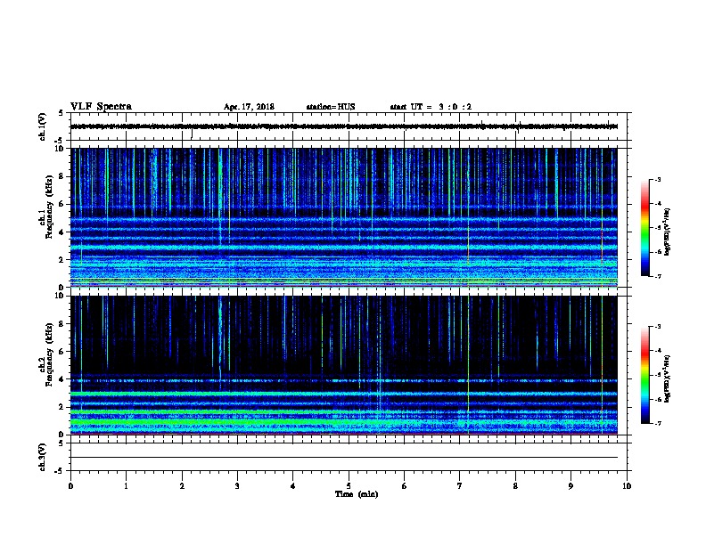This screenshot has width=706, height=545.
Task: Click the ch.2 color scale "log(PSD)" unit label
Action: coord(668,379)
